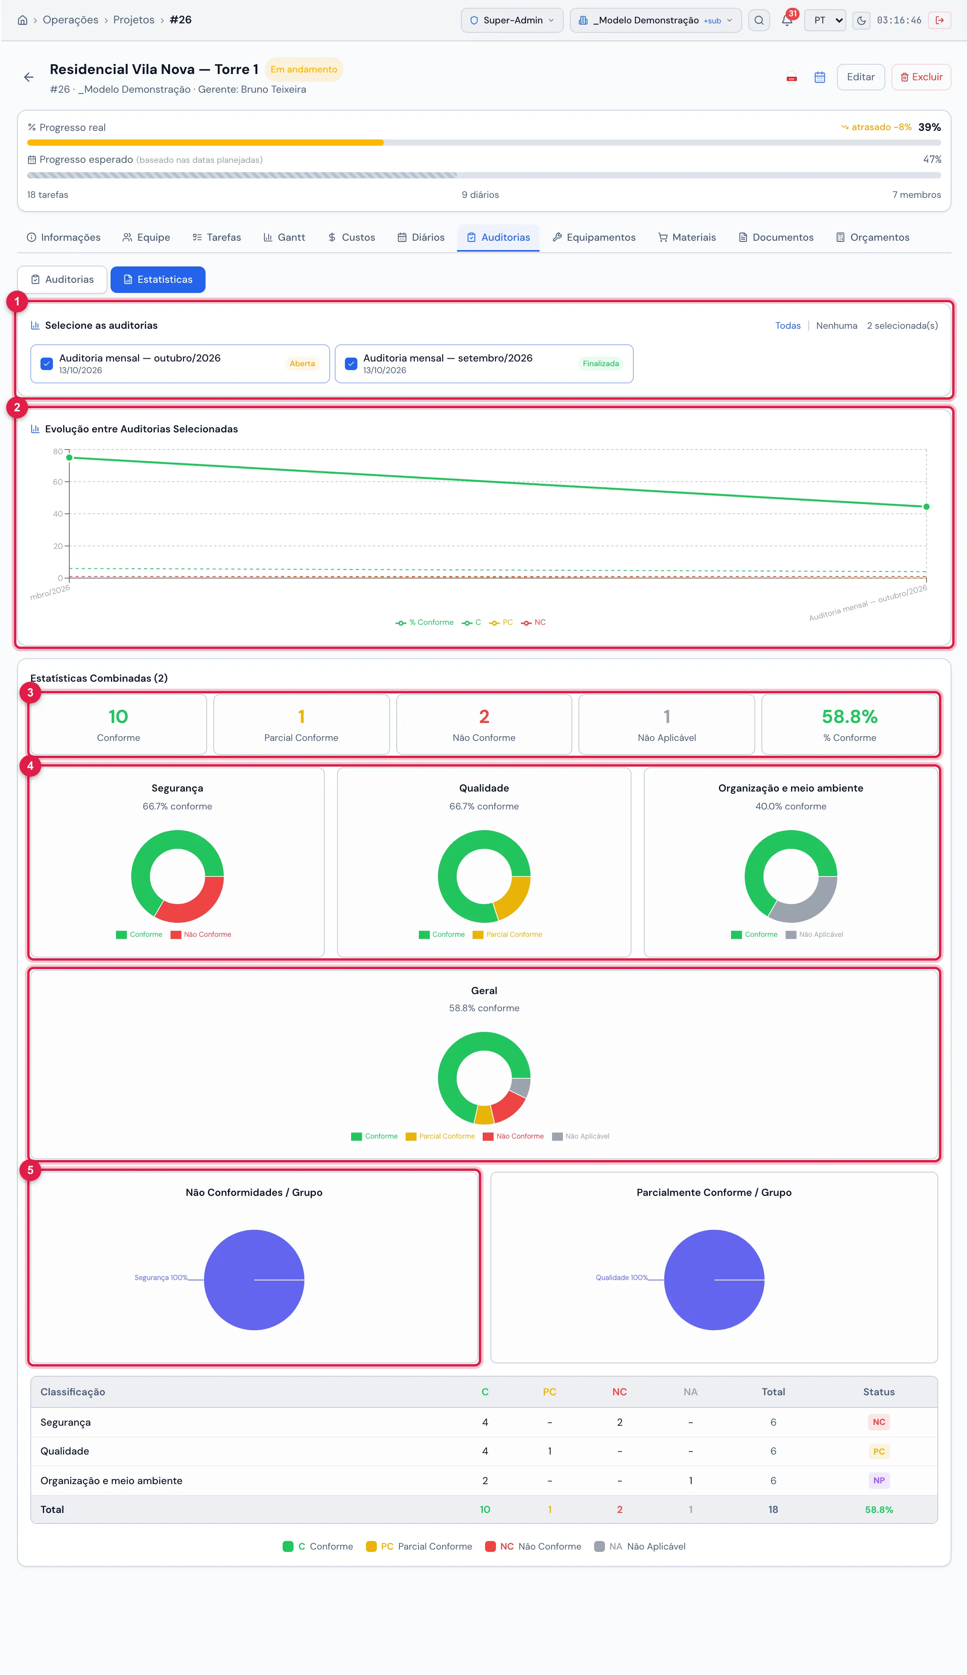Screen dimensions: 967x1675
Task: Switch to the Gantt tab
Action: [284, 237]
